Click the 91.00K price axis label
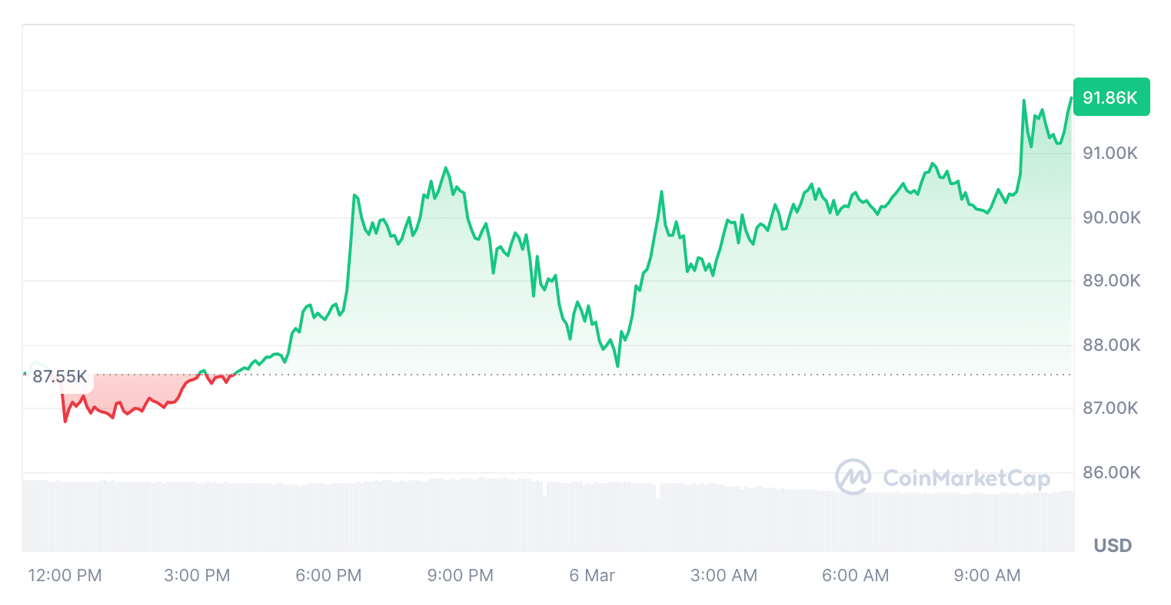The image size is (1171, 605). [1110, 154]
